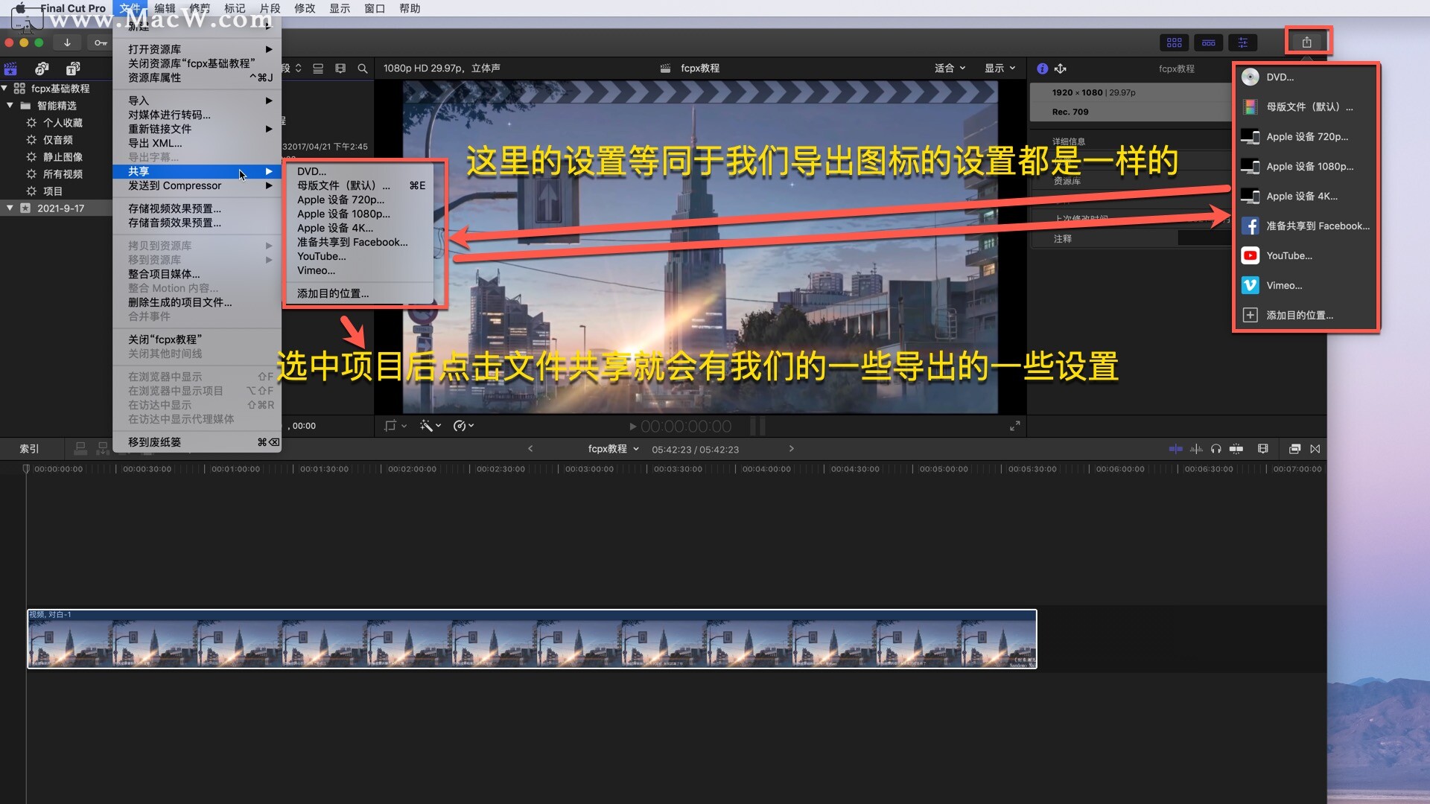The height and width of the screenshot is (804, 1430).
Task: Toggle timeline snapping icon
Action: pos(1236,449)
